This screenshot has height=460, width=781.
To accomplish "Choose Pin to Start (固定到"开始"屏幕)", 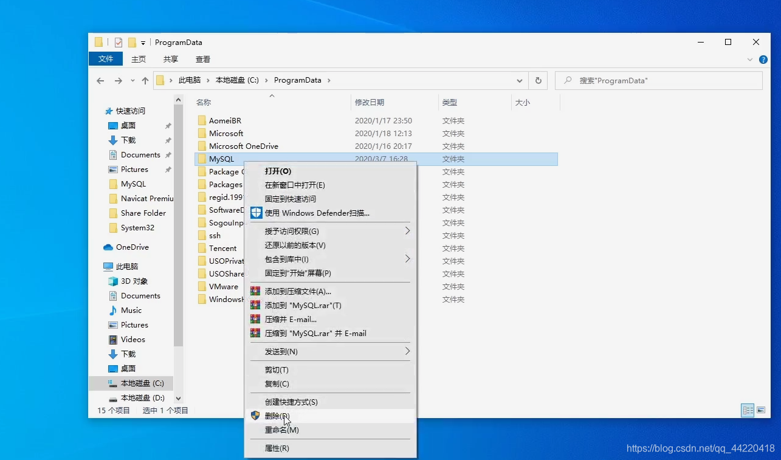I will (x=330, y=273).
